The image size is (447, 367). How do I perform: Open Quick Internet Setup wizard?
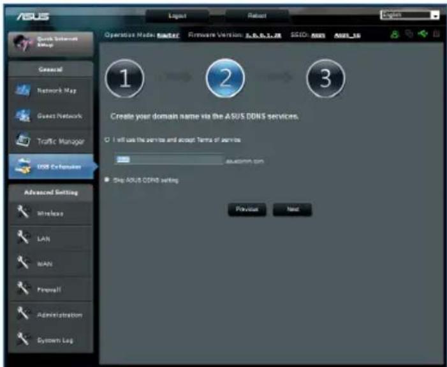coord(51,43)
